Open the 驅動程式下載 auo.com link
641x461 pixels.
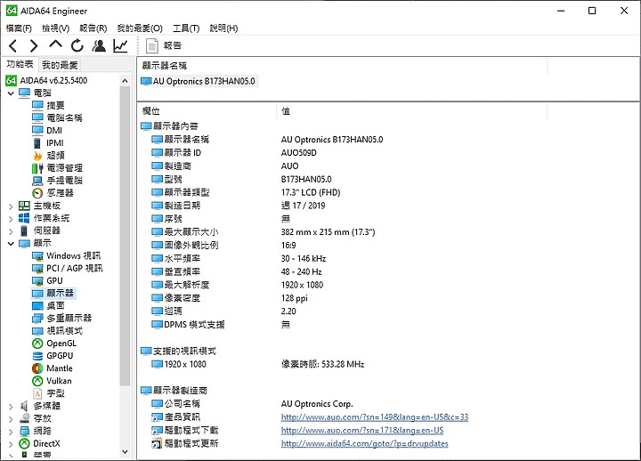(362, 431)
